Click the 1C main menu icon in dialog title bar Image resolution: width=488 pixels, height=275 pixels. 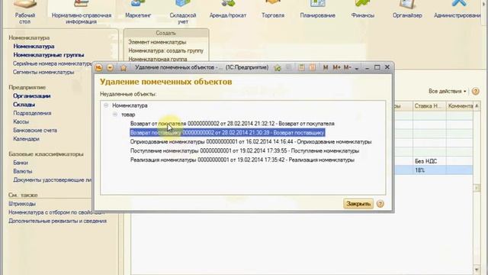(x=98, y=67)
